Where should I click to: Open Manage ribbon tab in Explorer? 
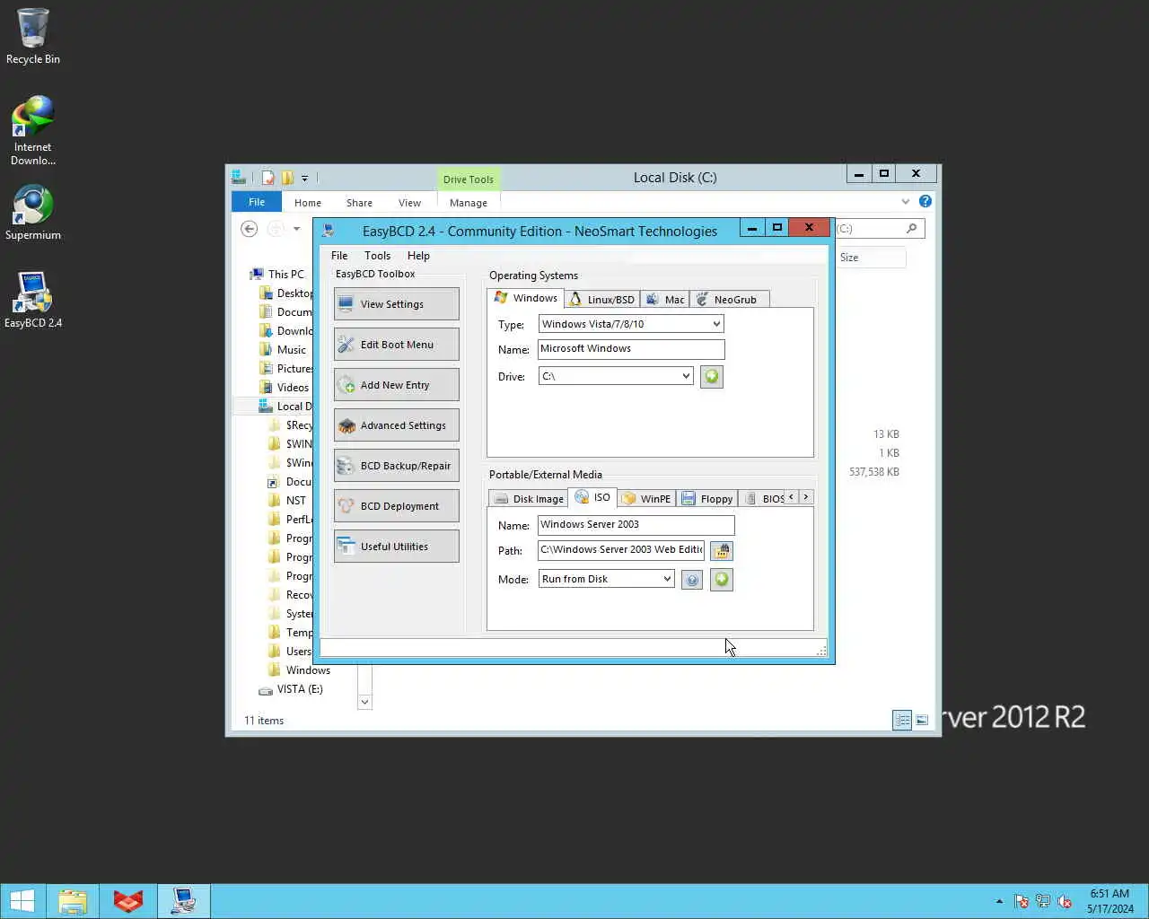(469, 203)
